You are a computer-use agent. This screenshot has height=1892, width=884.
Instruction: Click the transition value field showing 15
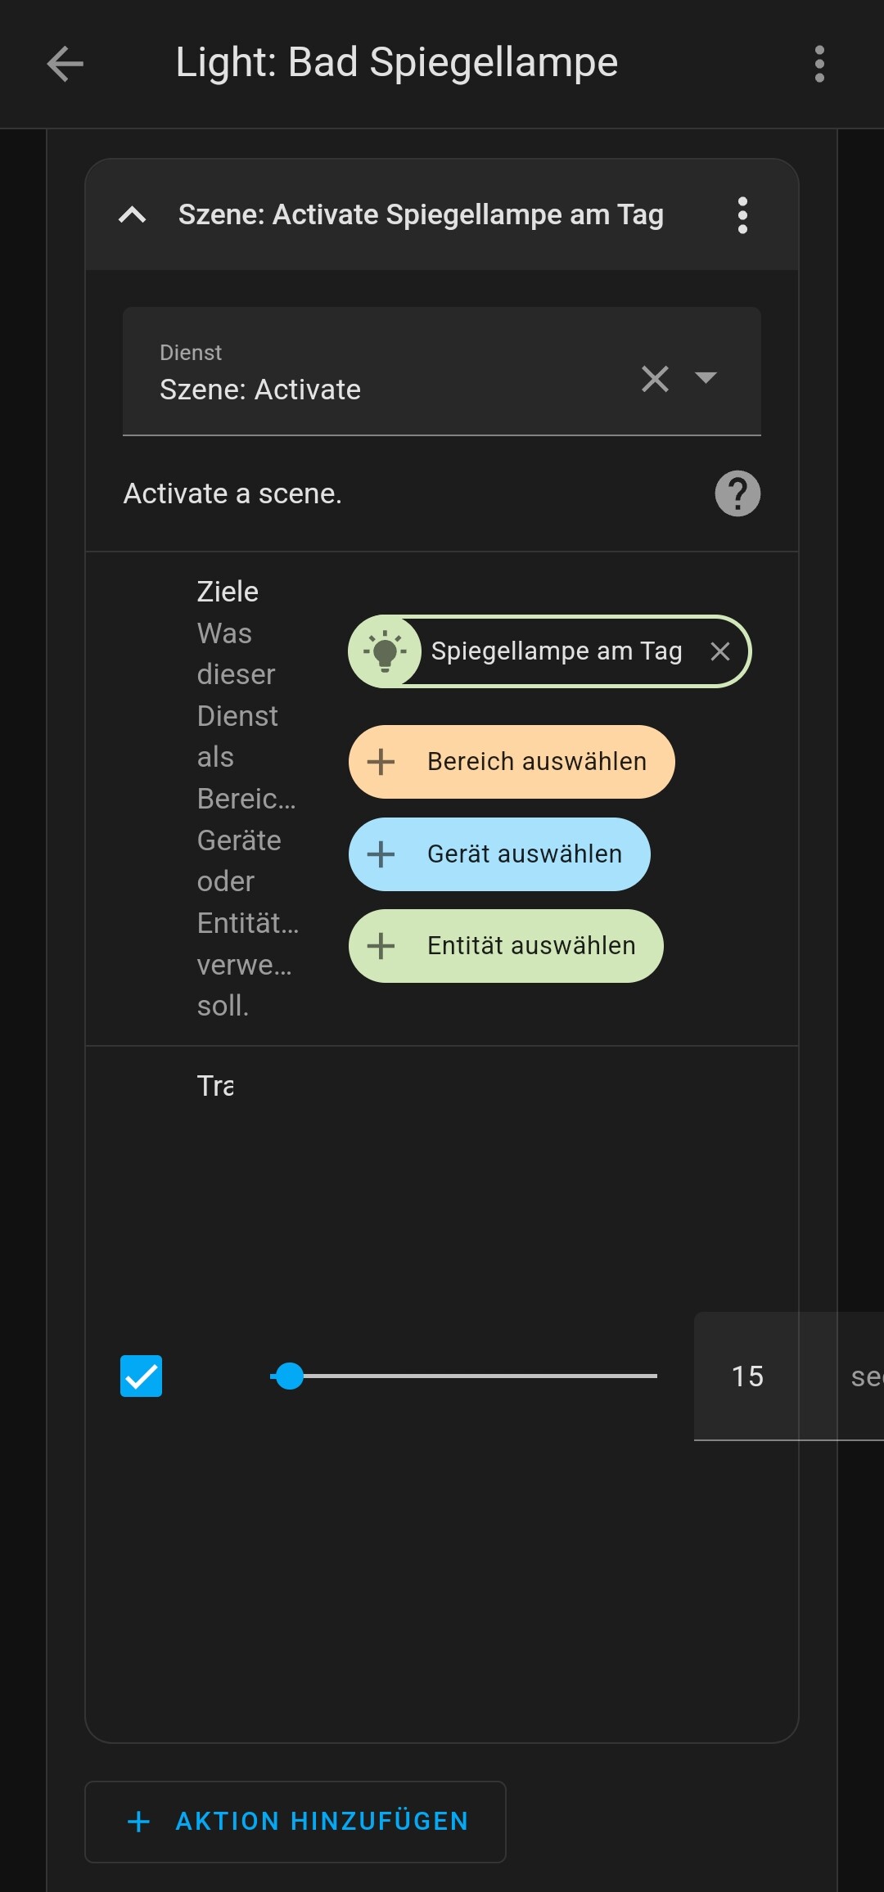pyautogui.click(x=746, y=1376)
